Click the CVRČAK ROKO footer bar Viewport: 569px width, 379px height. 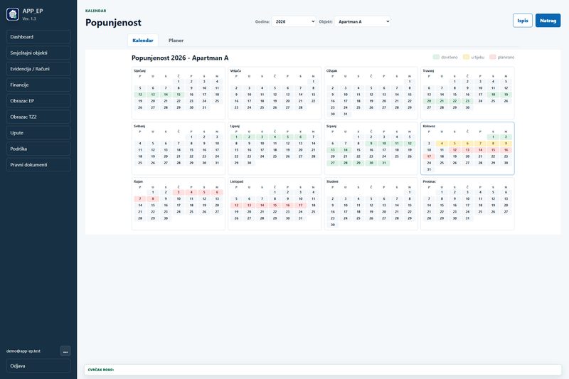pos(323,370)
